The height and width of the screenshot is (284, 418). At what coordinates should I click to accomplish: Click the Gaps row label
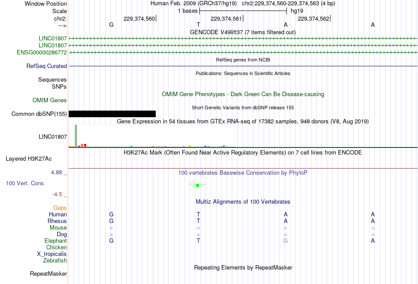pyautogui.click(x=60, y=208)
